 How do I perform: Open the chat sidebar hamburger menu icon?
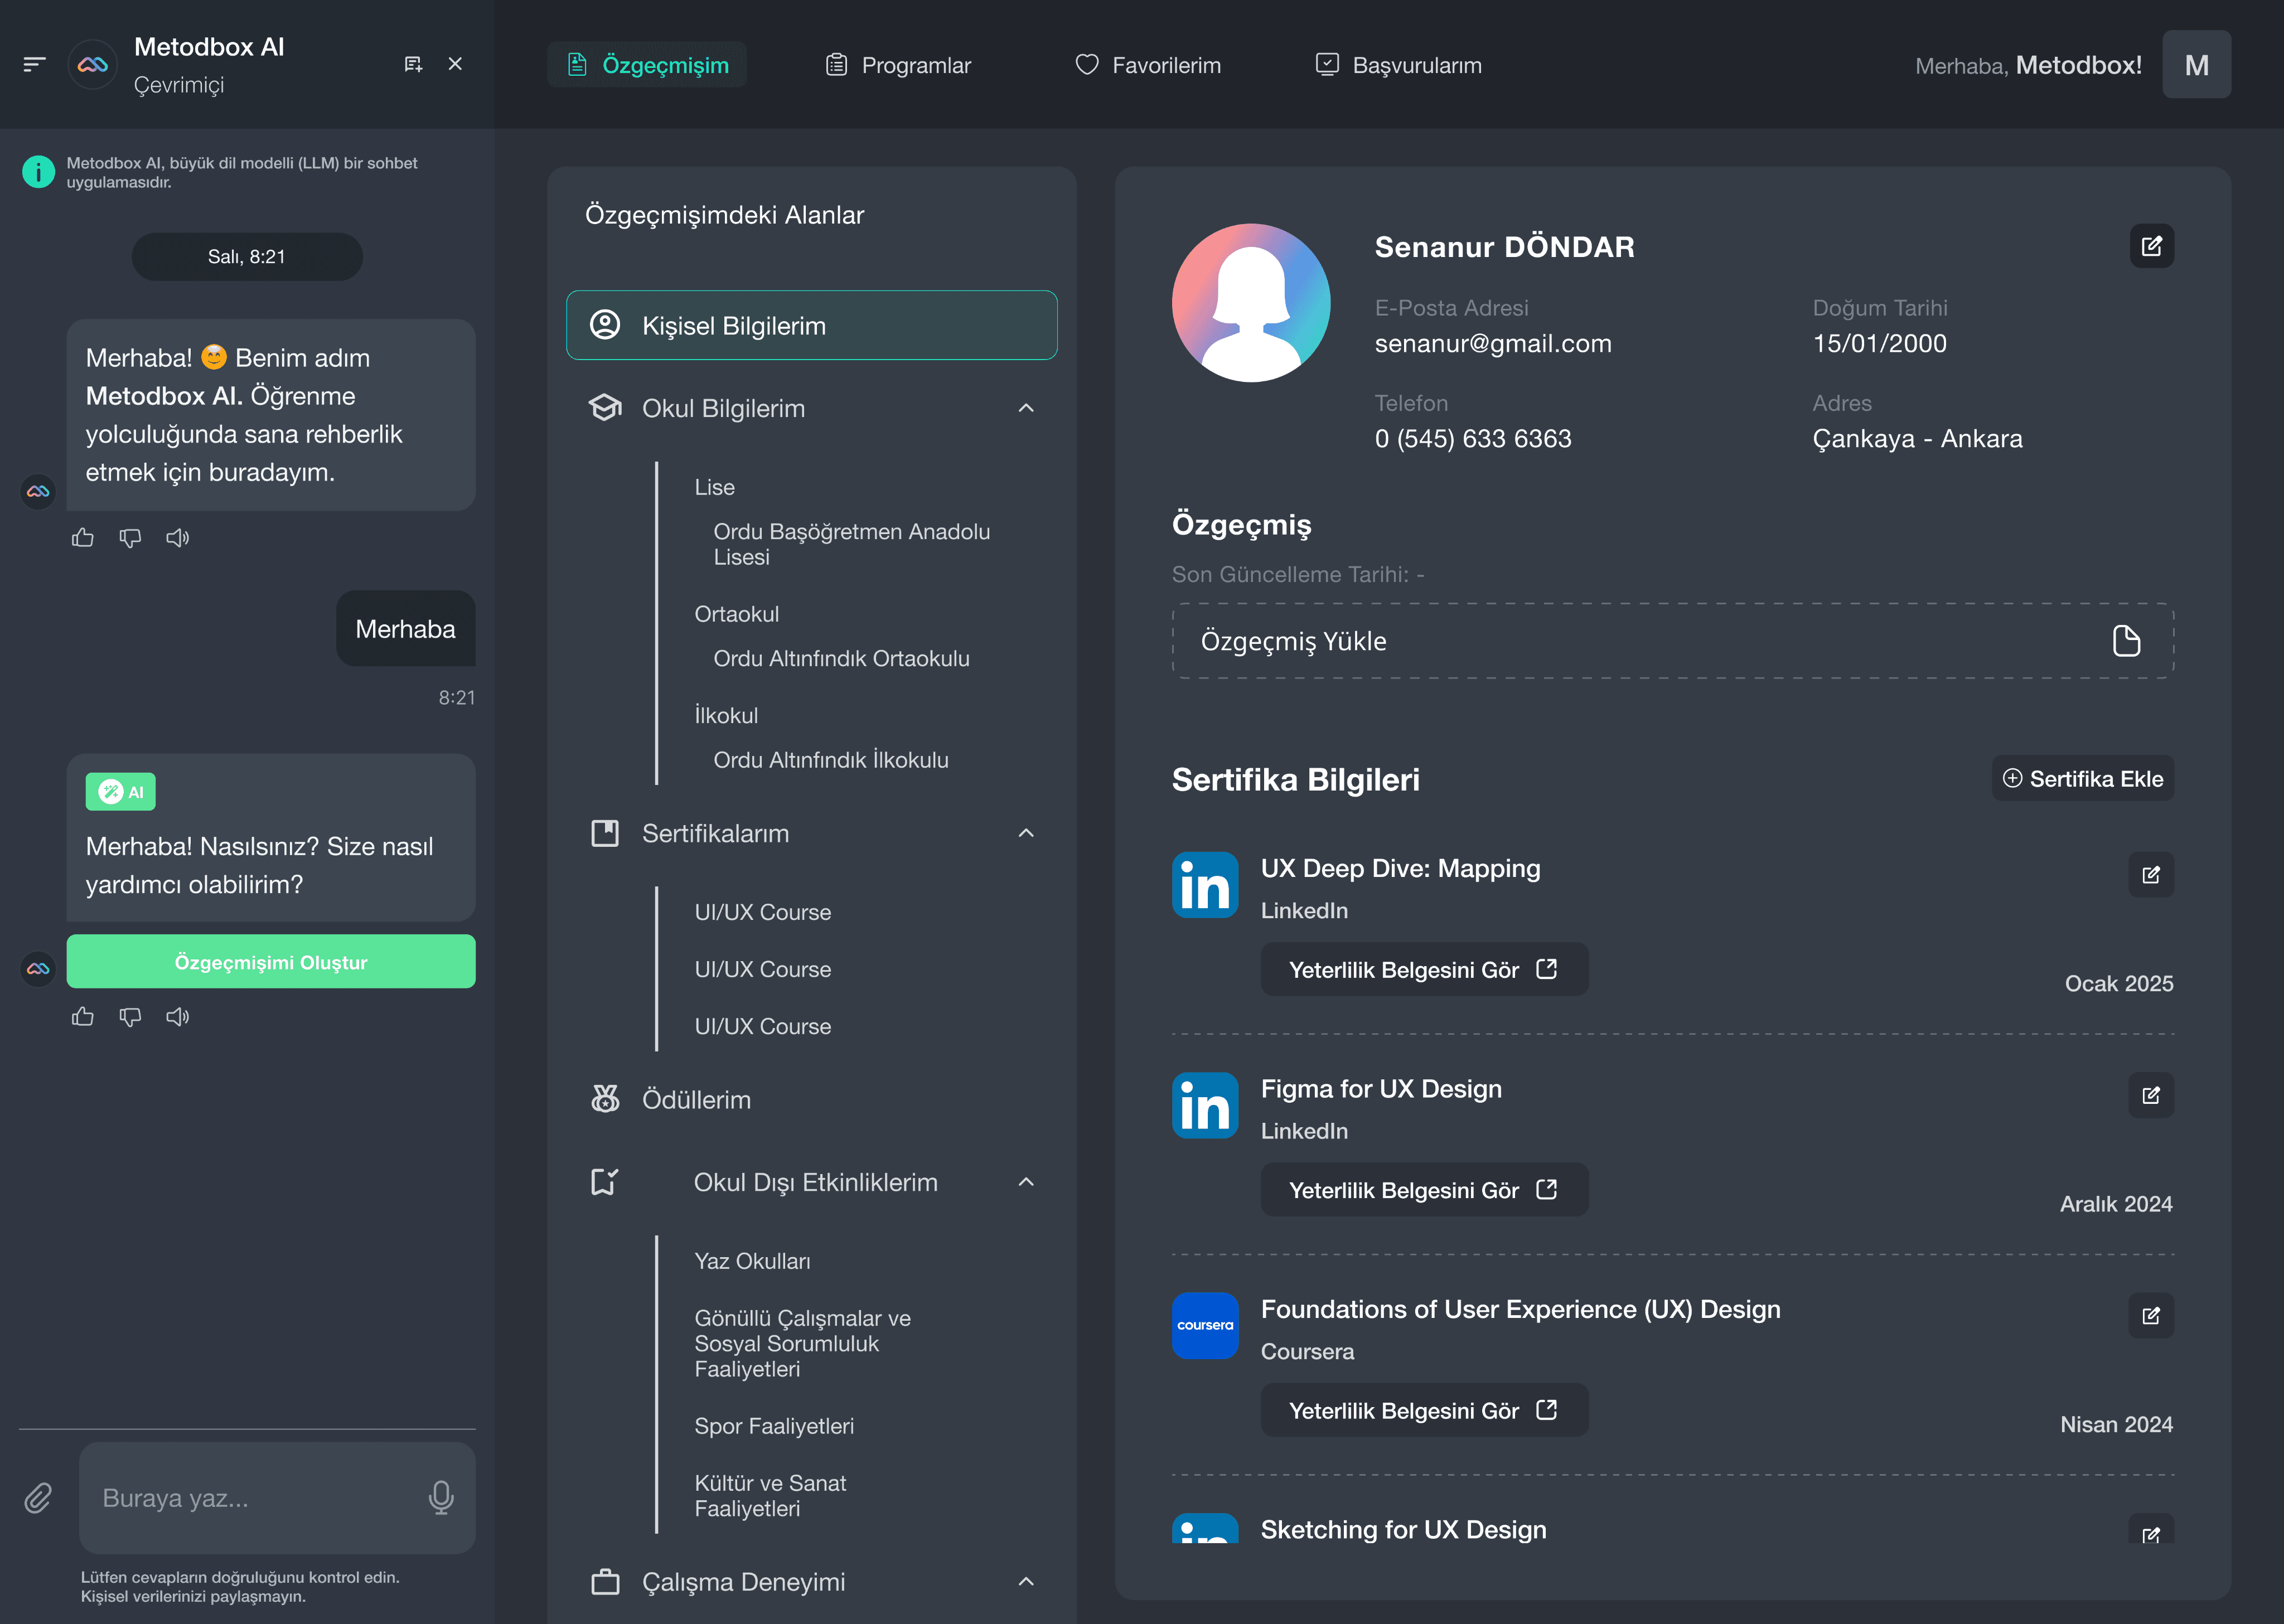(34, 64)
